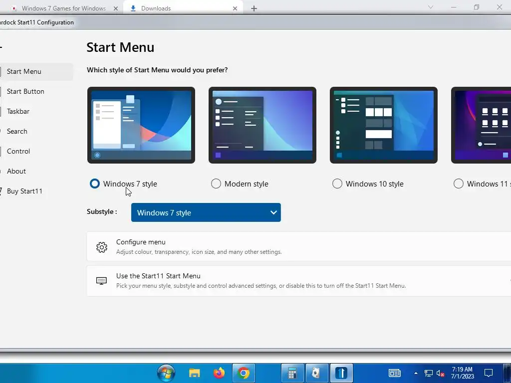This screenshot has height=383, width=511.
Task: Open the Solitaire cards taskbar icon
Action: point(317,373)
